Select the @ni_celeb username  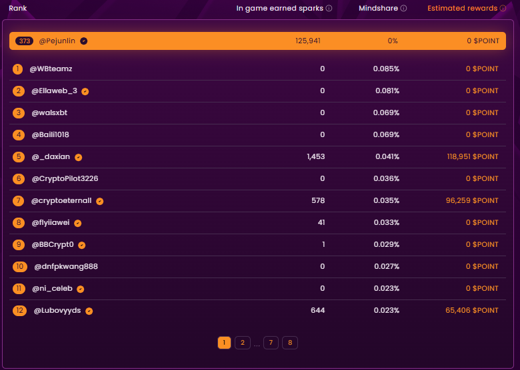[52, 289]
